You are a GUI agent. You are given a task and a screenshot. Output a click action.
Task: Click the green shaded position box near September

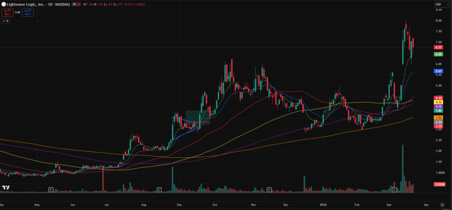pos(197,115)
